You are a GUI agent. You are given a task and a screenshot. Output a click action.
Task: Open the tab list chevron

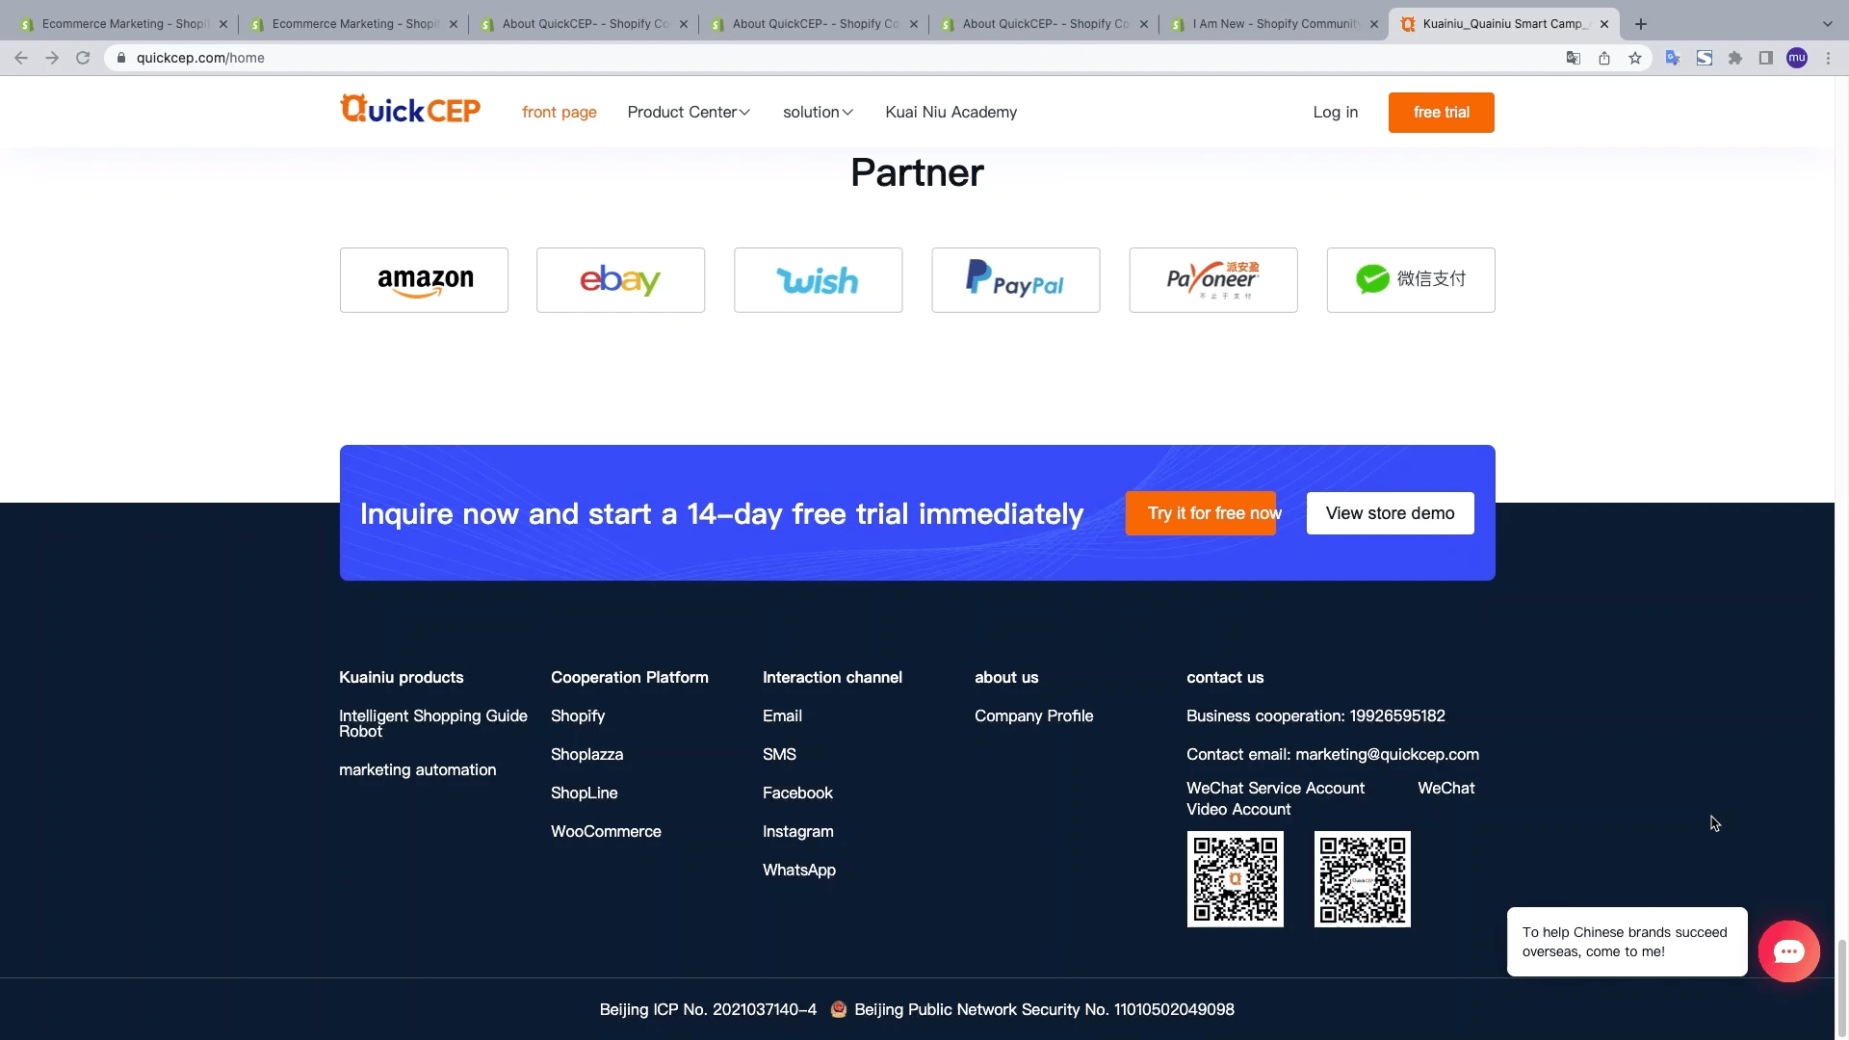[1827, 24]
